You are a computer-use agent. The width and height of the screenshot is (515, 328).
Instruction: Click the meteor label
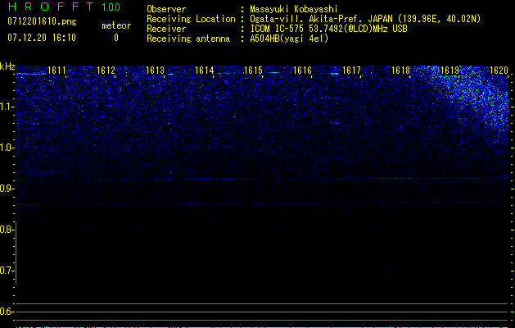tap(116, 25)
